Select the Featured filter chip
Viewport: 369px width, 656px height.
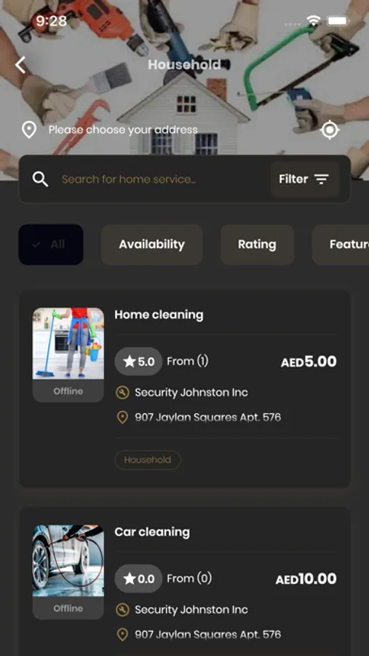[x=341, y=244]
